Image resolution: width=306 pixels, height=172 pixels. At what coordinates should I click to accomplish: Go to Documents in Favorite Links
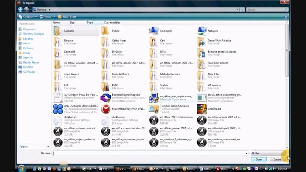pyautogui.click(x=30, y=29)
